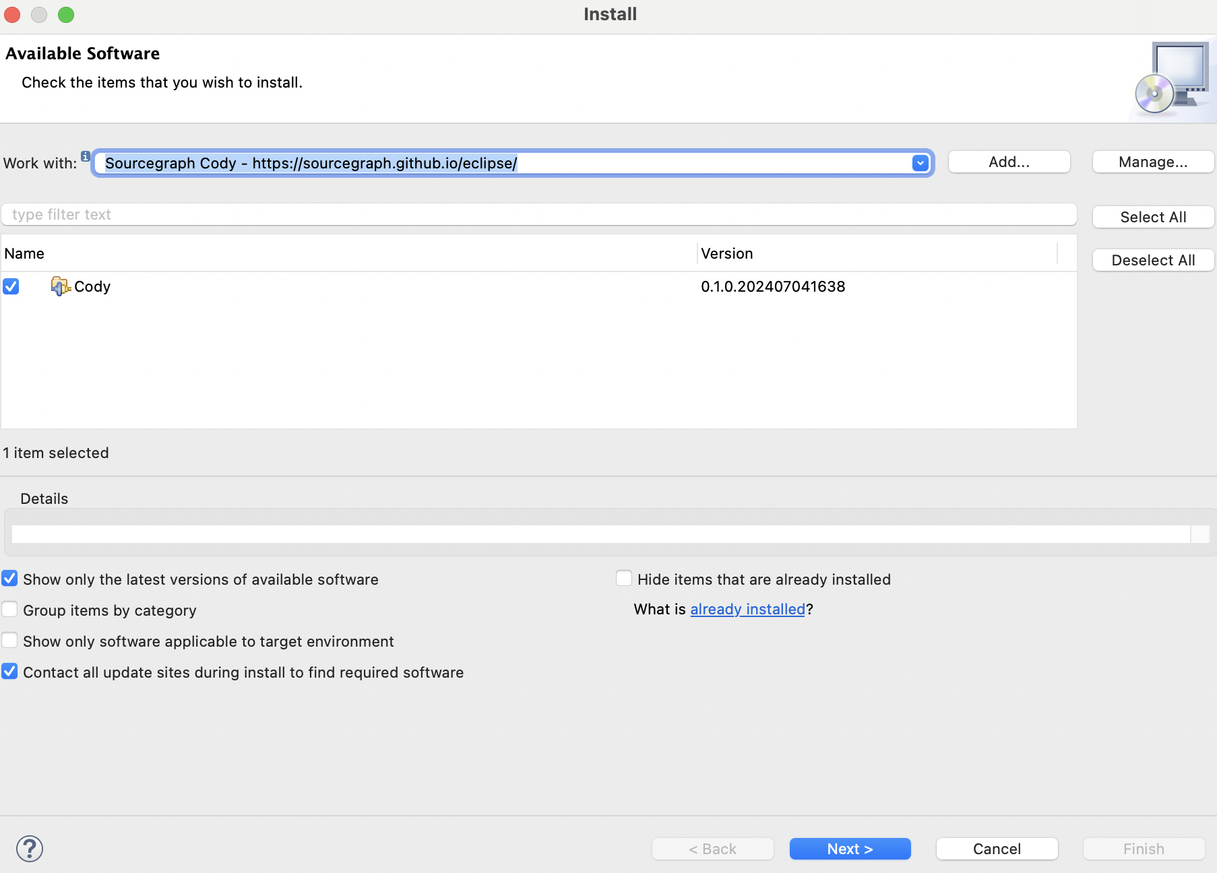Click the Cody feature icon
Viewport: 1217px width, 873px height.
[61, 286]
